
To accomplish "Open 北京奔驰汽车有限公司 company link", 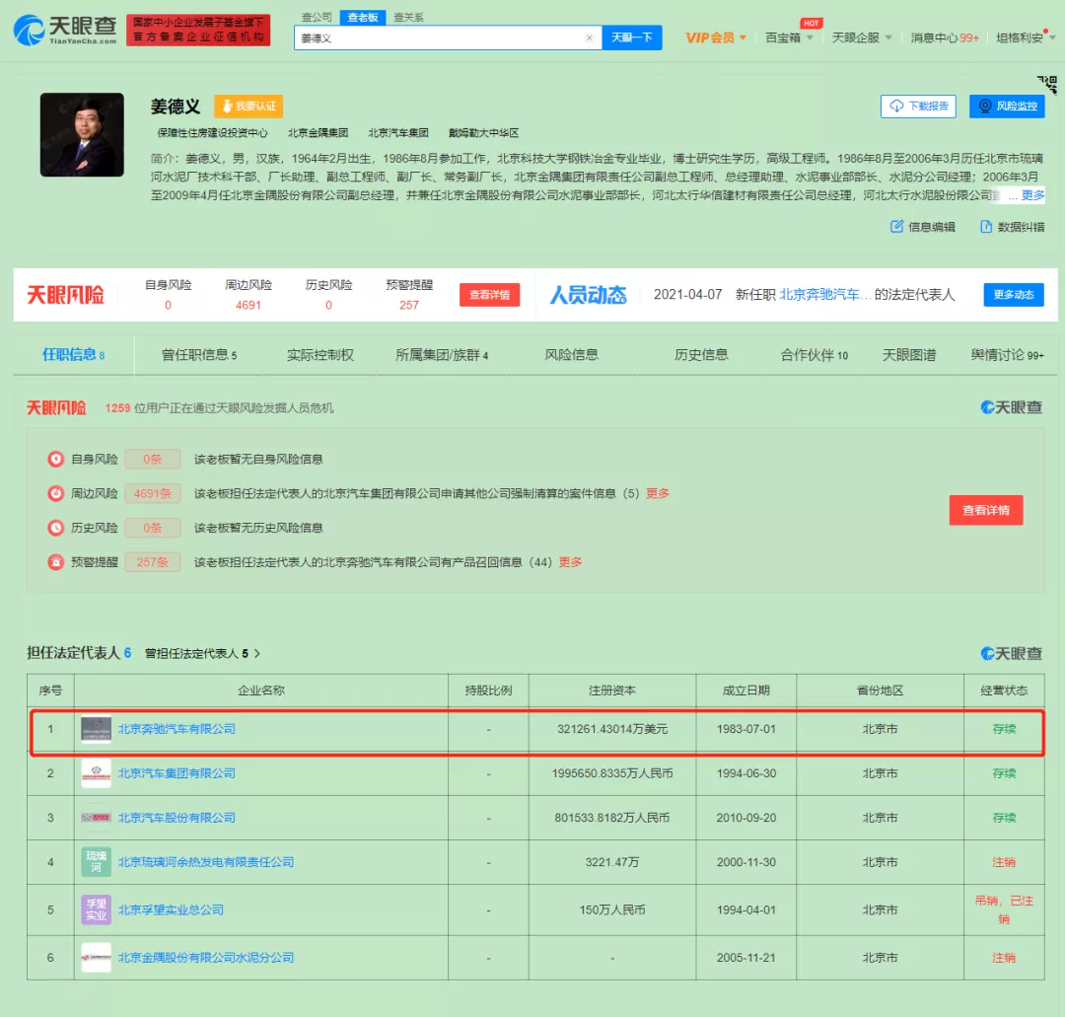I will [x=177, y=729].
